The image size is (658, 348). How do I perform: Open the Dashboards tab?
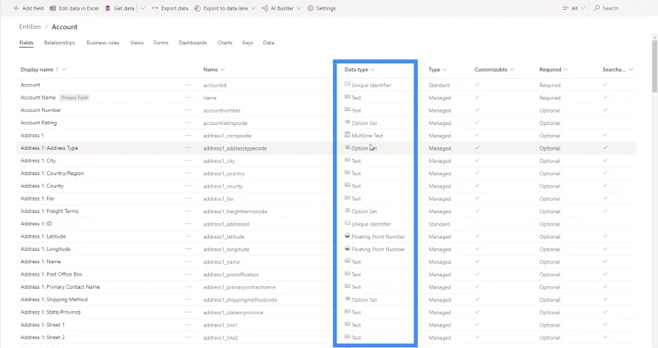(192, 43)
